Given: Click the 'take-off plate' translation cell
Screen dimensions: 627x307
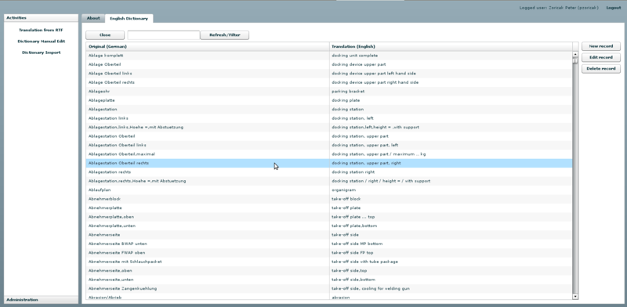Looking at the screenshot, I should (x=451, y=208).
